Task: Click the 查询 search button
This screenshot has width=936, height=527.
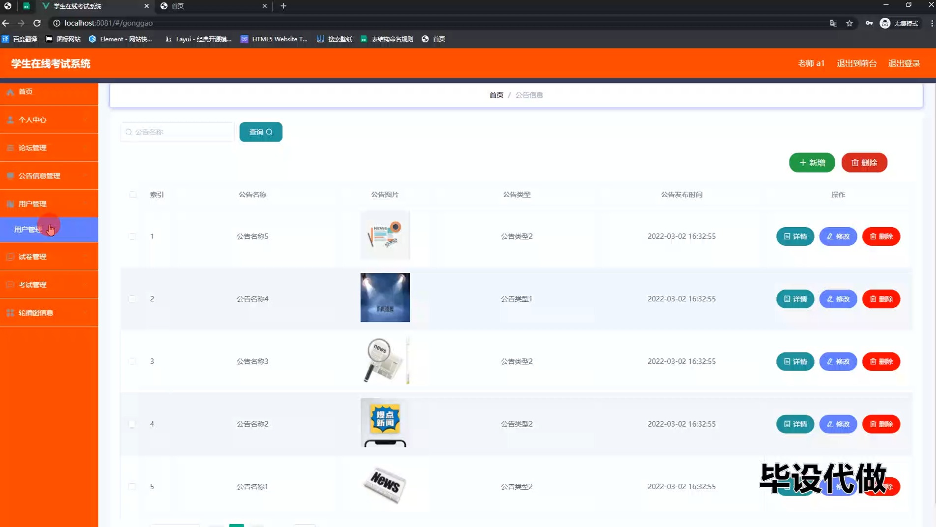Action: click(x=260, y=131)
